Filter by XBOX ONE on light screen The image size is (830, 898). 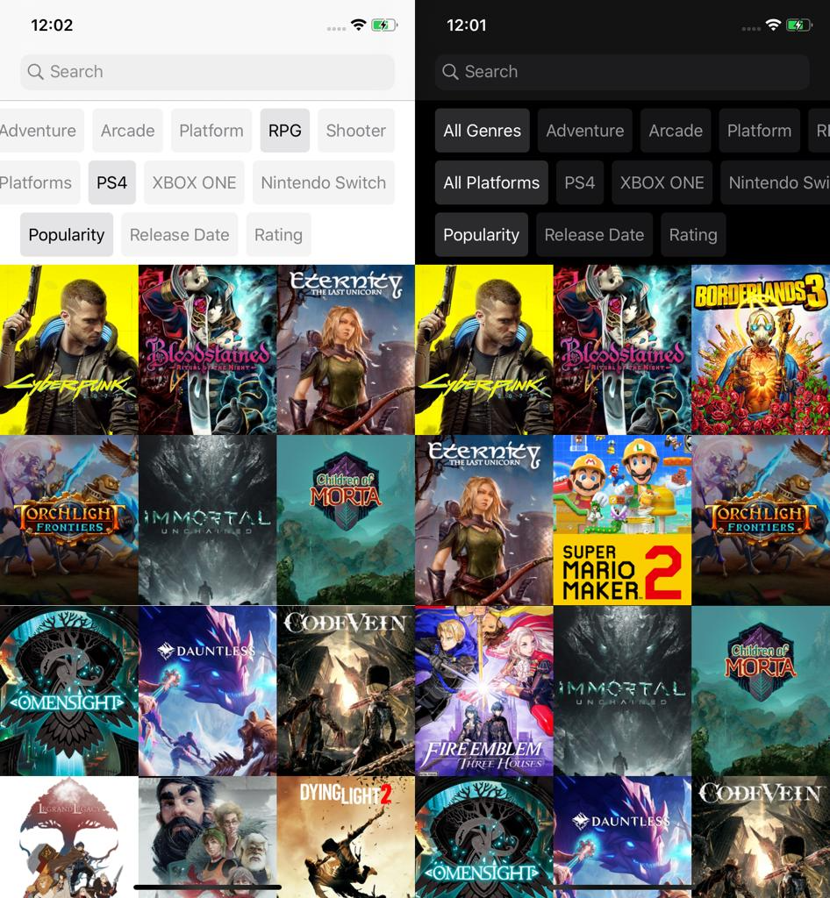194,182
